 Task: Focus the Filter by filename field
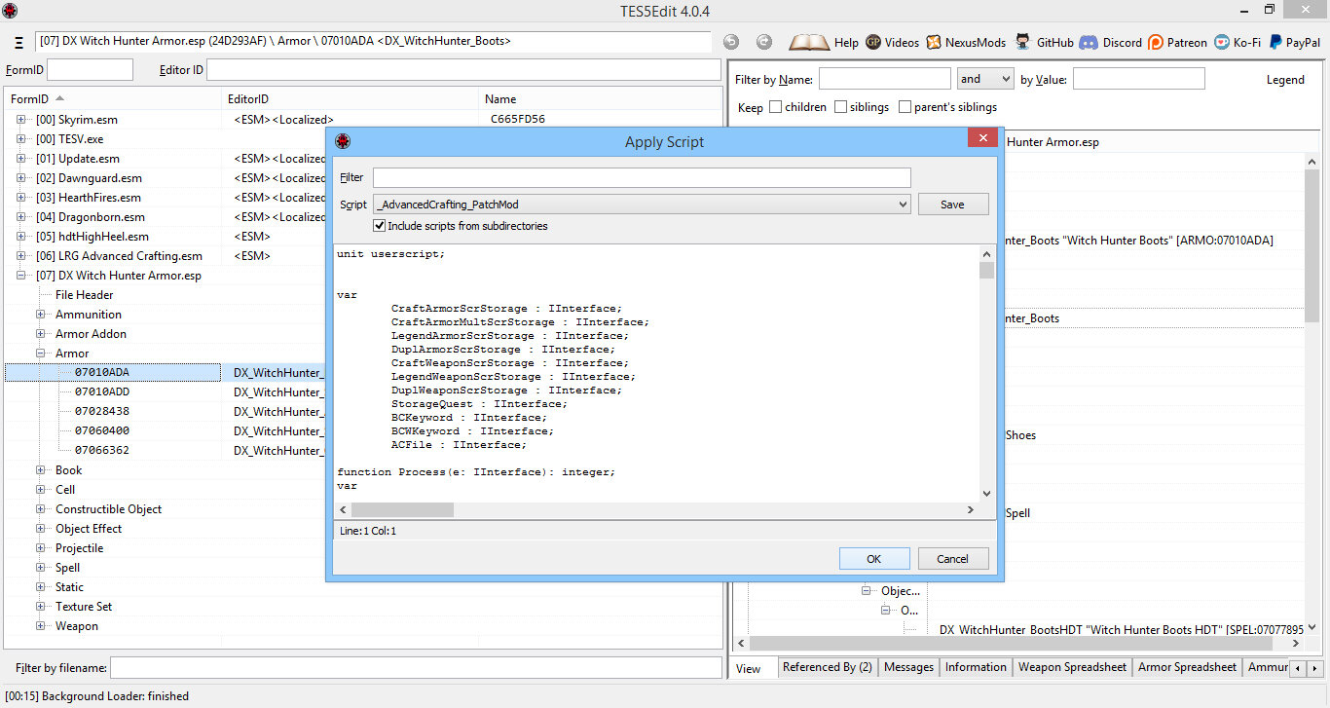point(416,668)
